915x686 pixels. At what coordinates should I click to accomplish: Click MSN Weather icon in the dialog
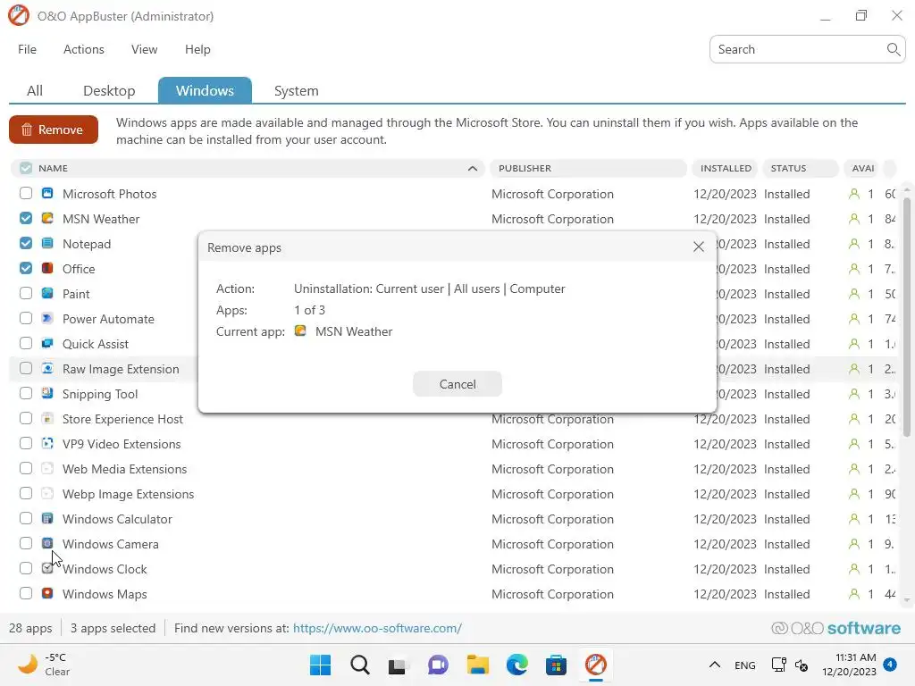[x=300, y=330]
